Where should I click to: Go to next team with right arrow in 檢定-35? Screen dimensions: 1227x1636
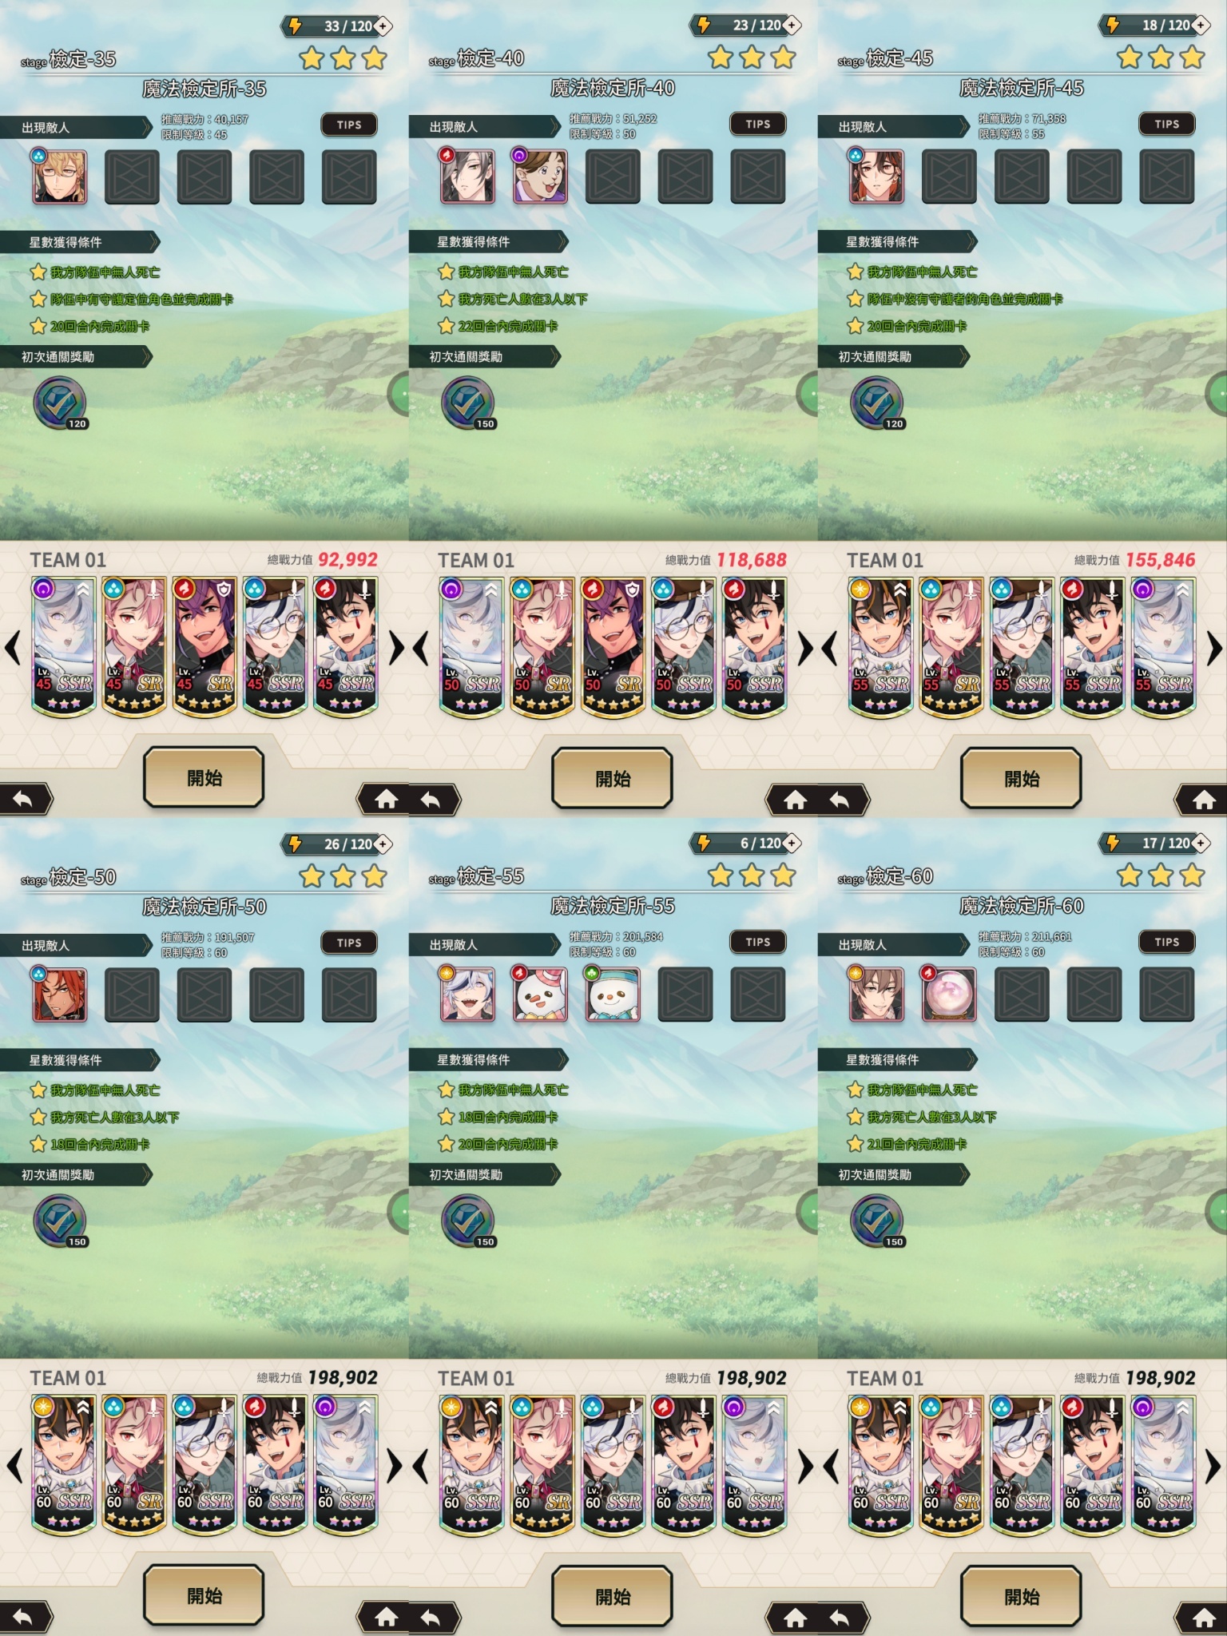click(x=396, y=648)
